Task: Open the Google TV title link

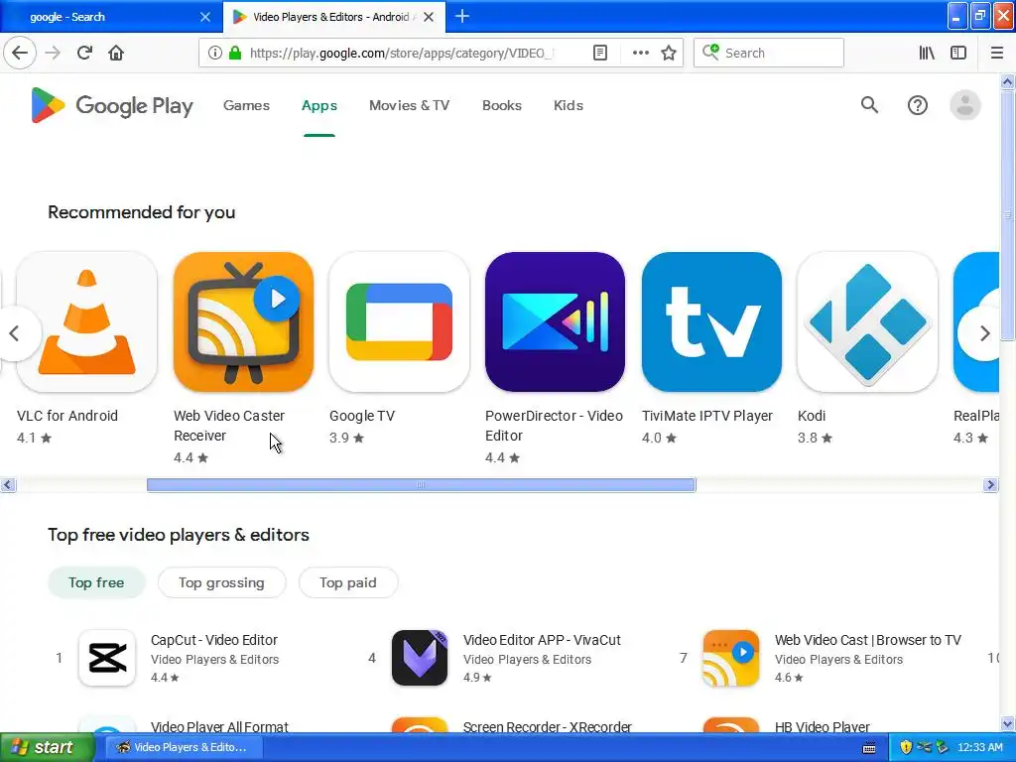Action: coord(361,416)
